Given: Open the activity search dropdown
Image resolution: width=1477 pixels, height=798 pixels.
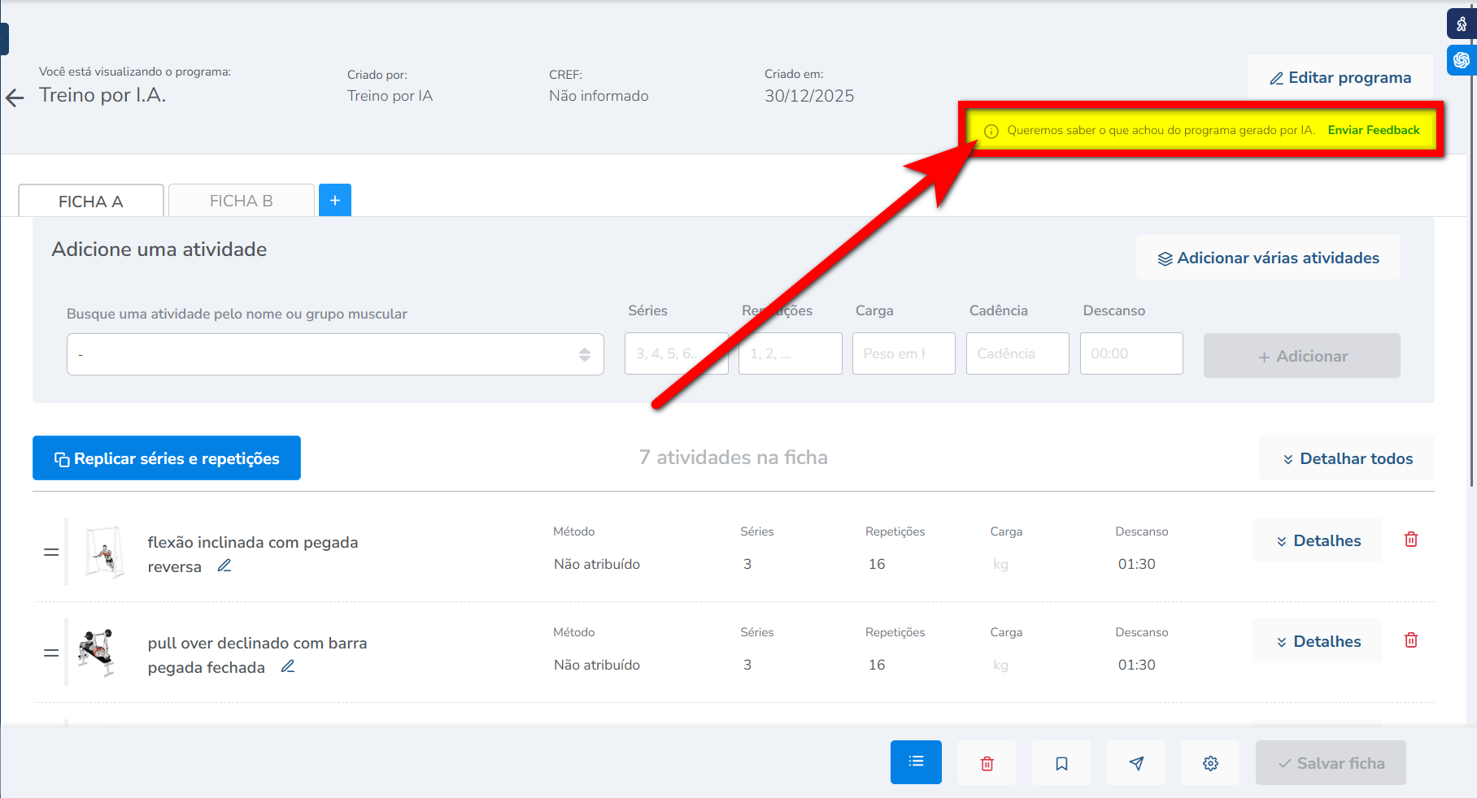Looking at the screenshot, I should pos(335,354).
